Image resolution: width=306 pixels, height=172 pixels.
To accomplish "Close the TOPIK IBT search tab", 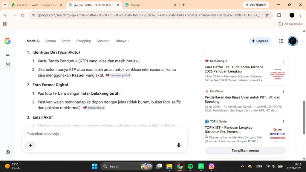I will tap(118, 5).
